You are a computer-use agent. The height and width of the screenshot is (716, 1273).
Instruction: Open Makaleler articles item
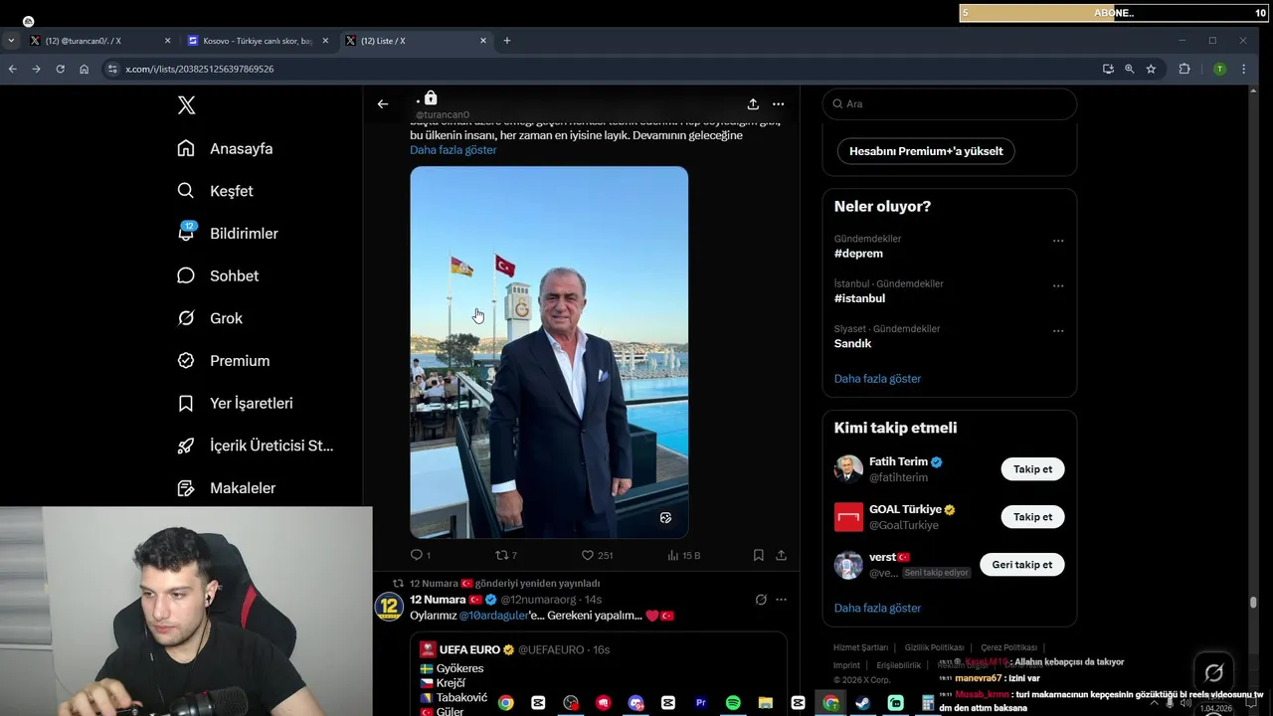(226, 488)
